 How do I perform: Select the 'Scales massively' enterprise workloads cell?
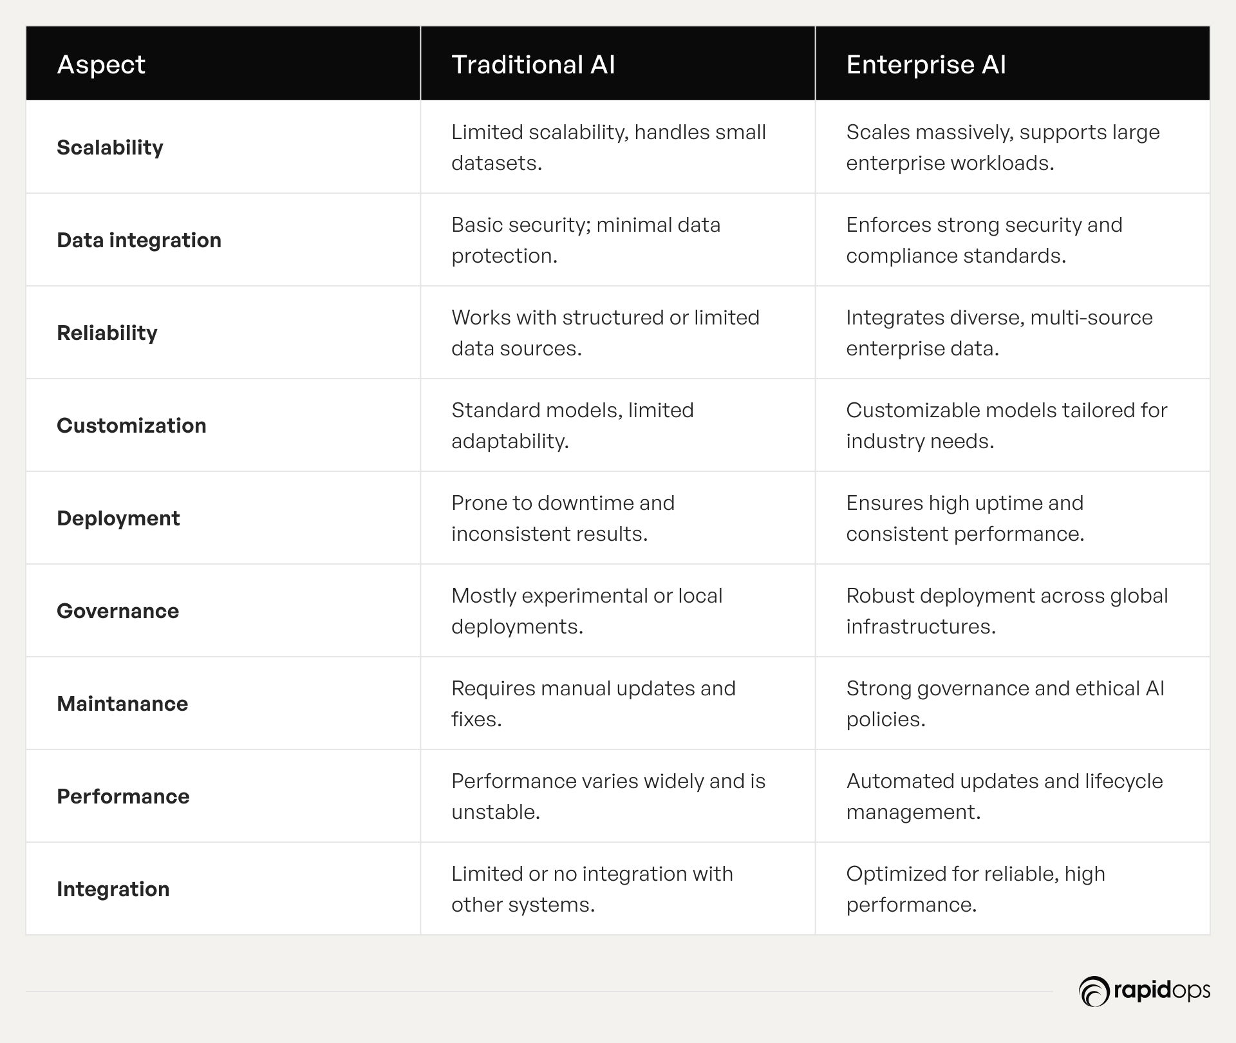1013,147
